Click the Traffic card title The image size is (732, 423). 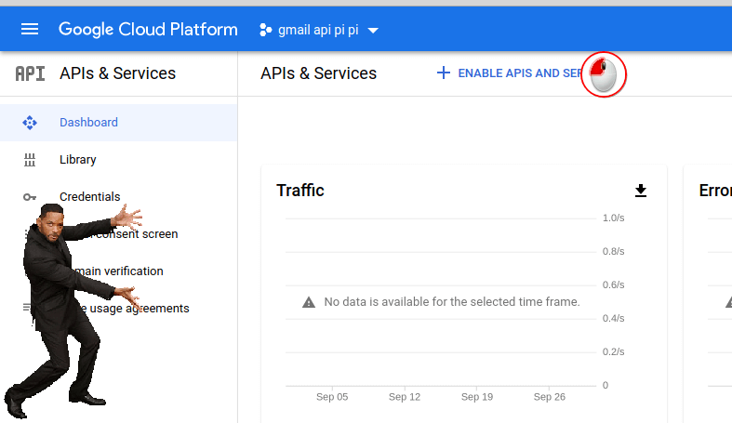point(300,191)
